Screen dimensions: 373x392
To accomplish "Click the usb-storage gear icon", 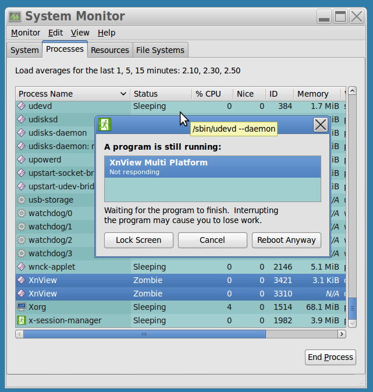I will tap(21, 200).
